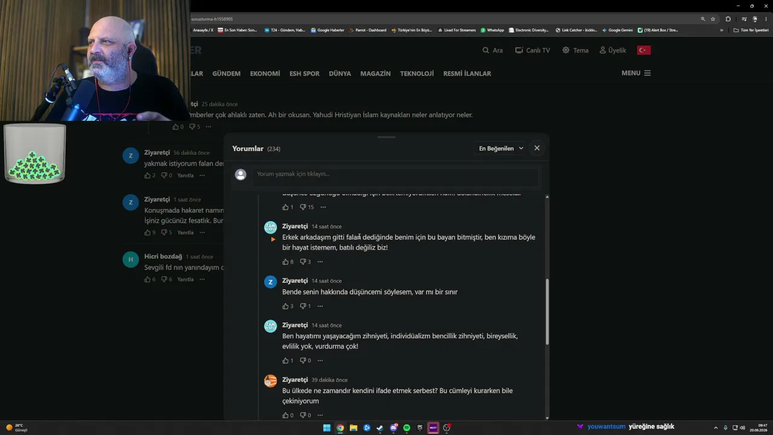This screenshot has height=435, width=773.
Task: Dislike the comment showing 15 dislikes
Action: [303, 207]
